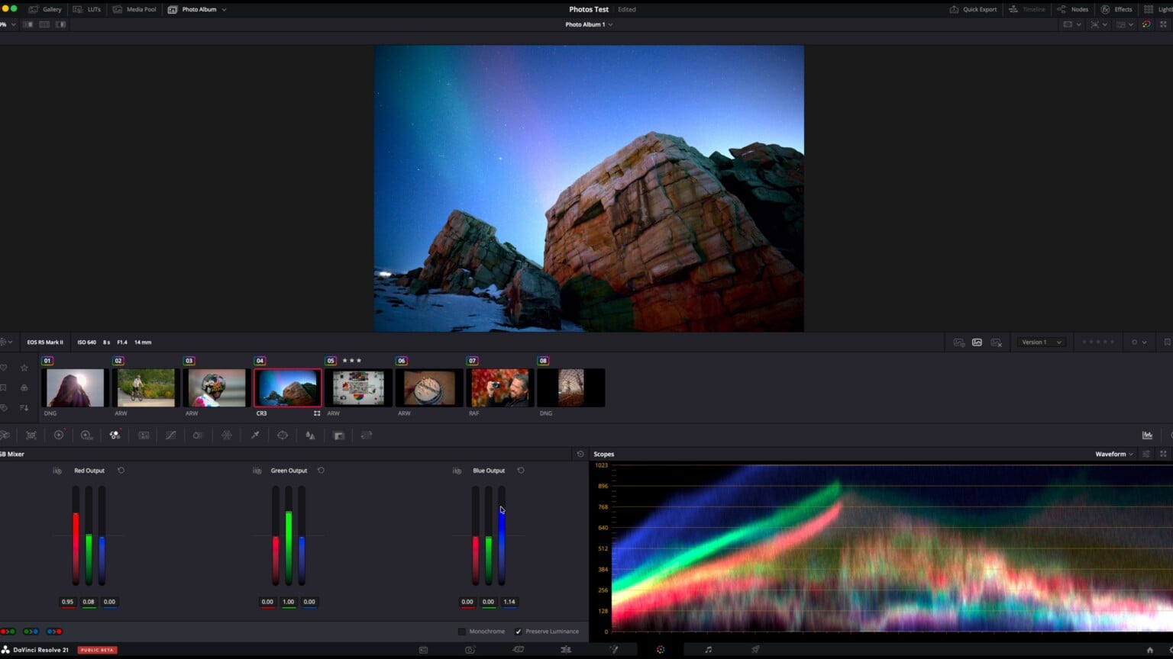Screen dimensions: 1173x659
Task: Click the blue slider in Blue Output
Action: [x=502, y=536]
